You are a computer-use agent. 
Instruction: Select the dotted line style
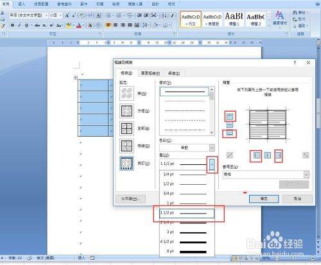point(185,111)
